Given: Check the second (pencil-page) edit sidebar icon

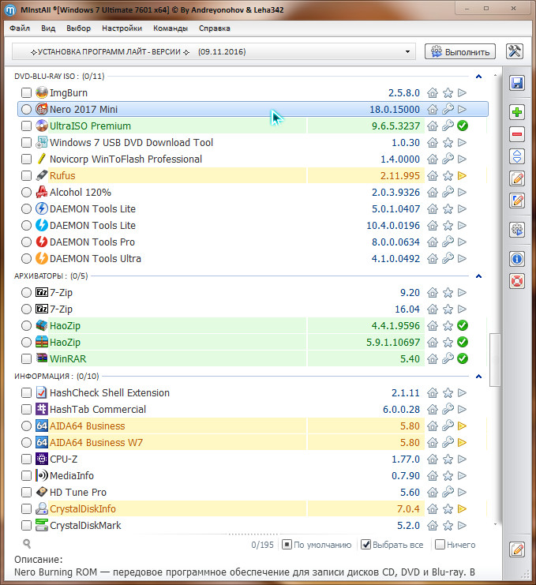Looking at the screenshot, I should click(517, 201).
